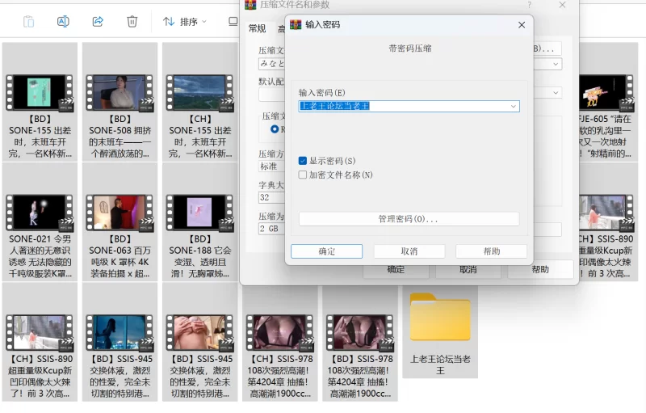Open the 标准 compression method dropdown

[271, 166]
